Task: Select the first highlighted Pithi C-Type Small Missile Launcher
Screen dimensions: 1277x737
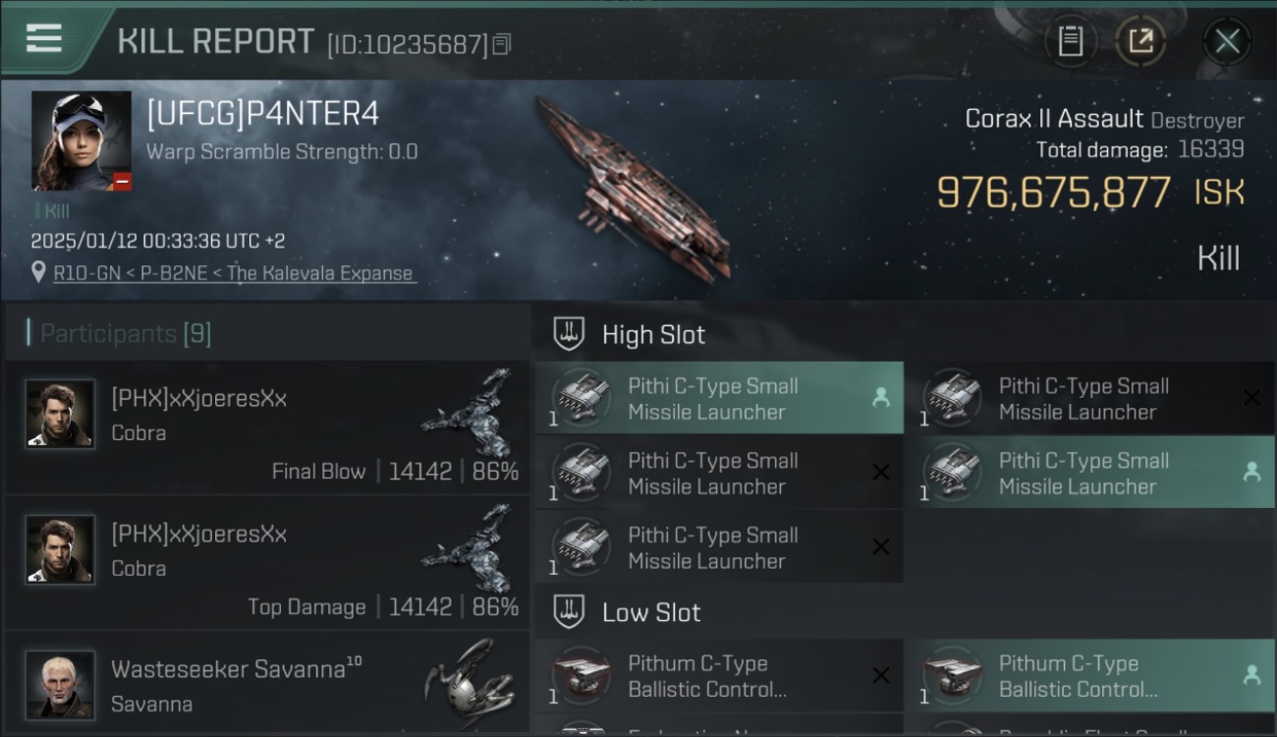Action: point(719,398)
